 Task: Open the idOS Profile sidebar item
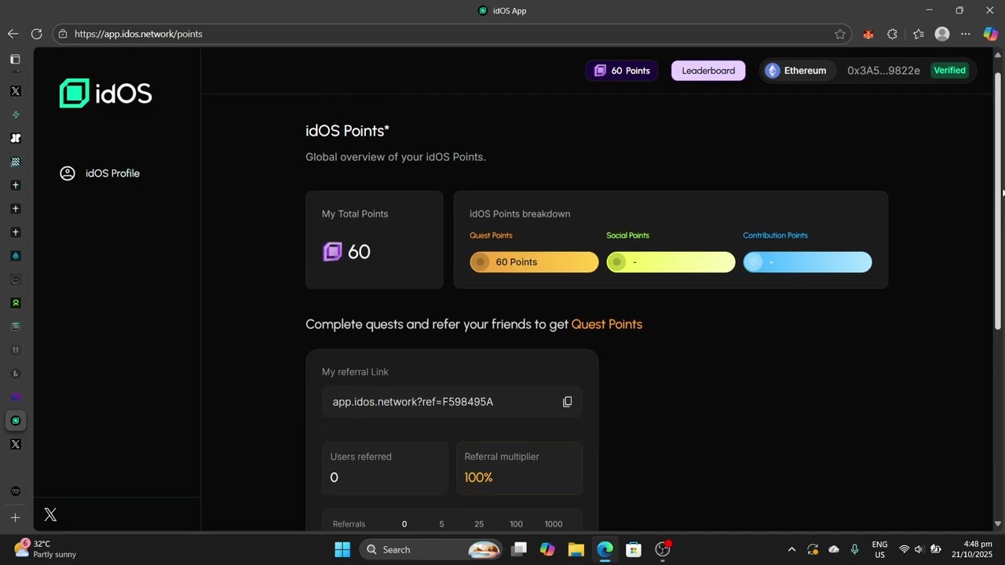pyautogui.click(x=100, y=173)
